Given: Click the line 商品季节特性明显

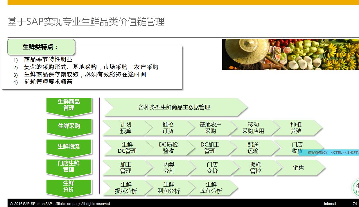Looking at the screenshot, I should coord(48,60).
